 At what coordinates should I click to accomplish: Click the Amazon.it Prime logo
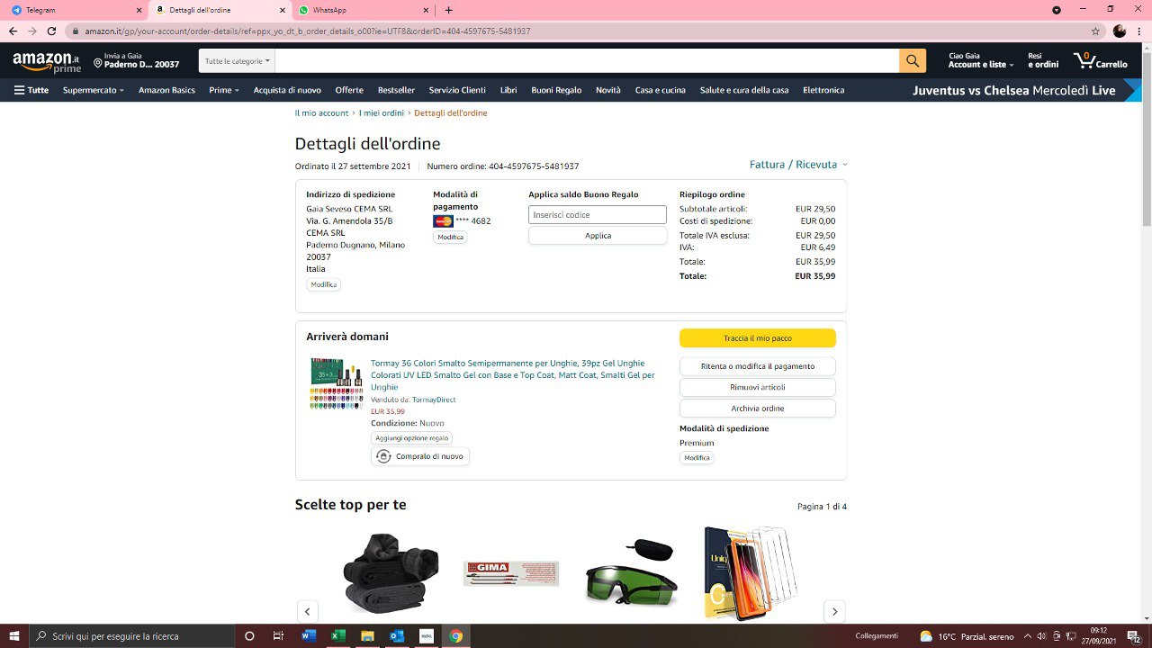click(x=47, y=62)
